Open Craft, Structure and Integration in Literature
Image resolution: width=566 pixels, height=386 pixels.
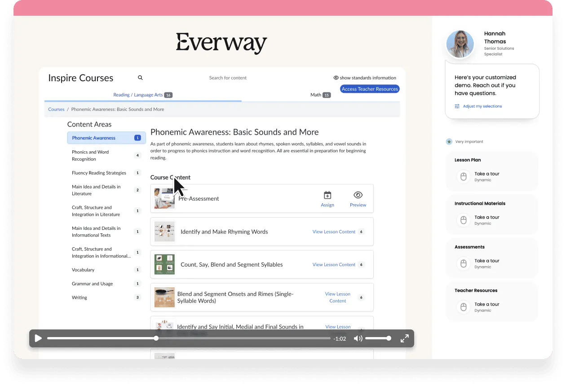click(x=106, y=211)
